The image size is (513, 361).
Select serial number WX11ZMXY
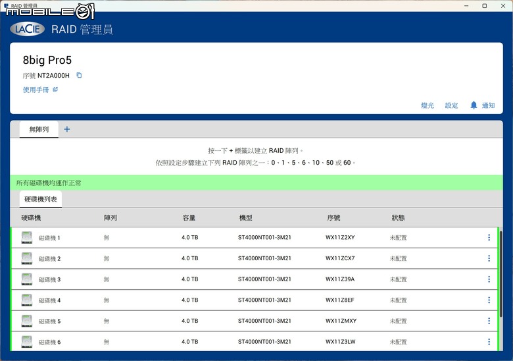click(341, 321)
